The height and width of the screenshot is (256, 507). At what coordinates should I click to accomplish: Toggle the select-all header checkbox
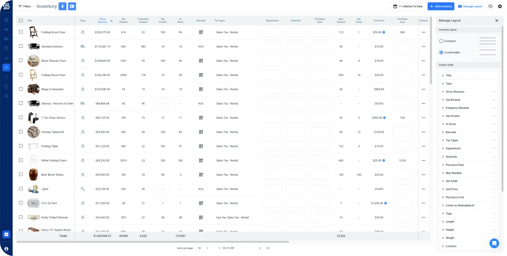point(21,20)
